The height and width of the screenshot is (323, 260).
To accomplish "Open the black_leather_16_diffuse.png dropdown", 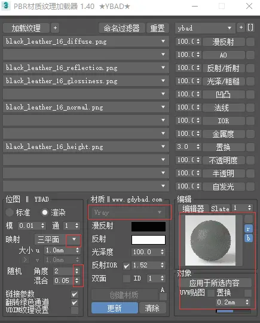I will point(86,41).
